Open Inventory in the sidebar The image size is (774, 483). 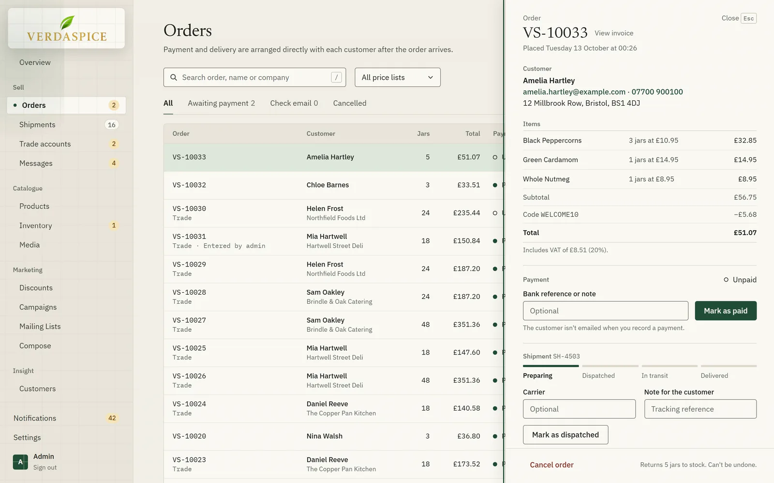point(66,226)
